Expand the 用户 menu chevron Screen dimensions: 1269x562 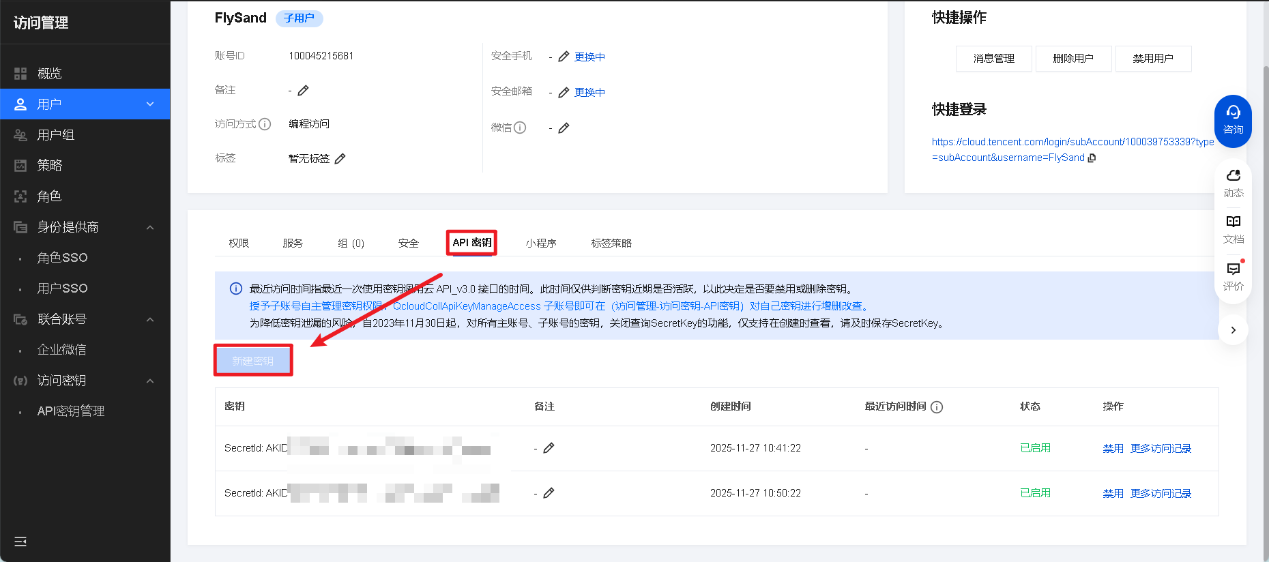[x=150, y=104]
